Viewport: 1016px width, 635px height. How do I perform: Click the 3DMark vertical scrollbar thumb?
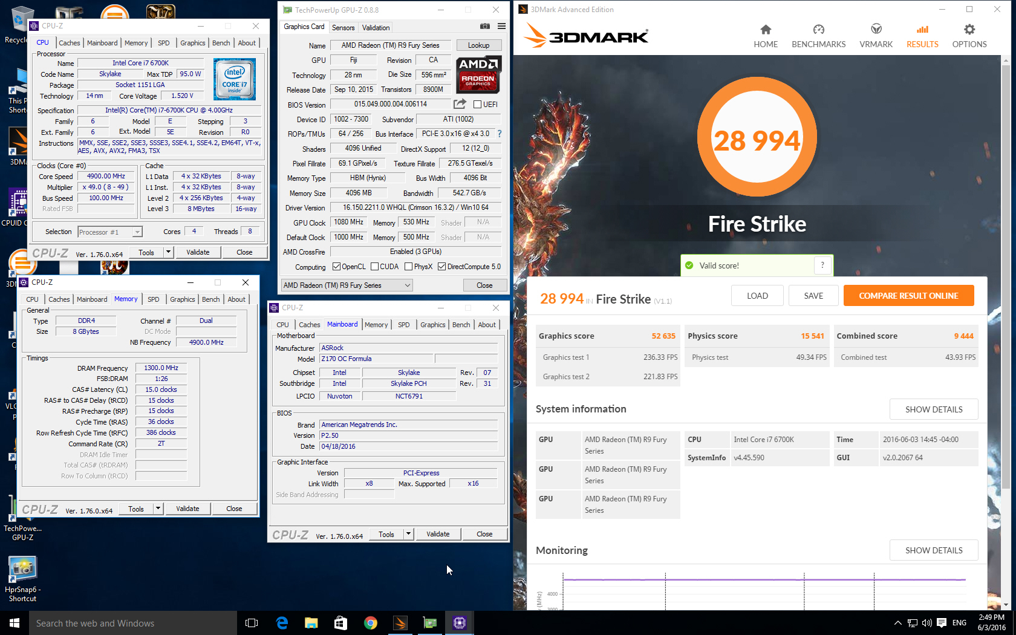(x=1006, y=276)
